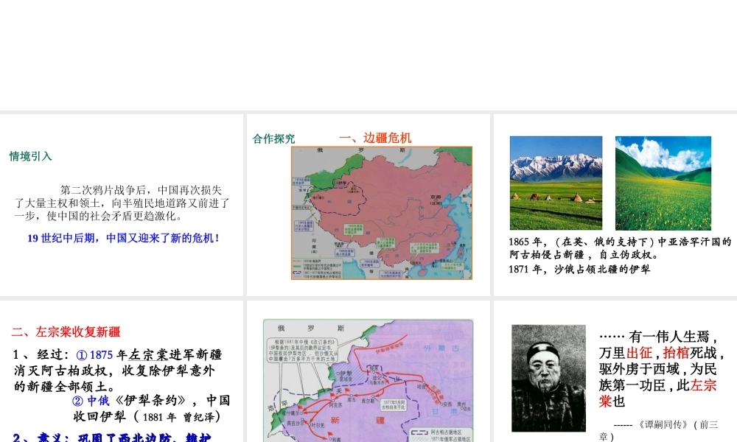
Task: Click the line 1871年，沙俄占领北疆的伊犁
Action: pos(579,269)
